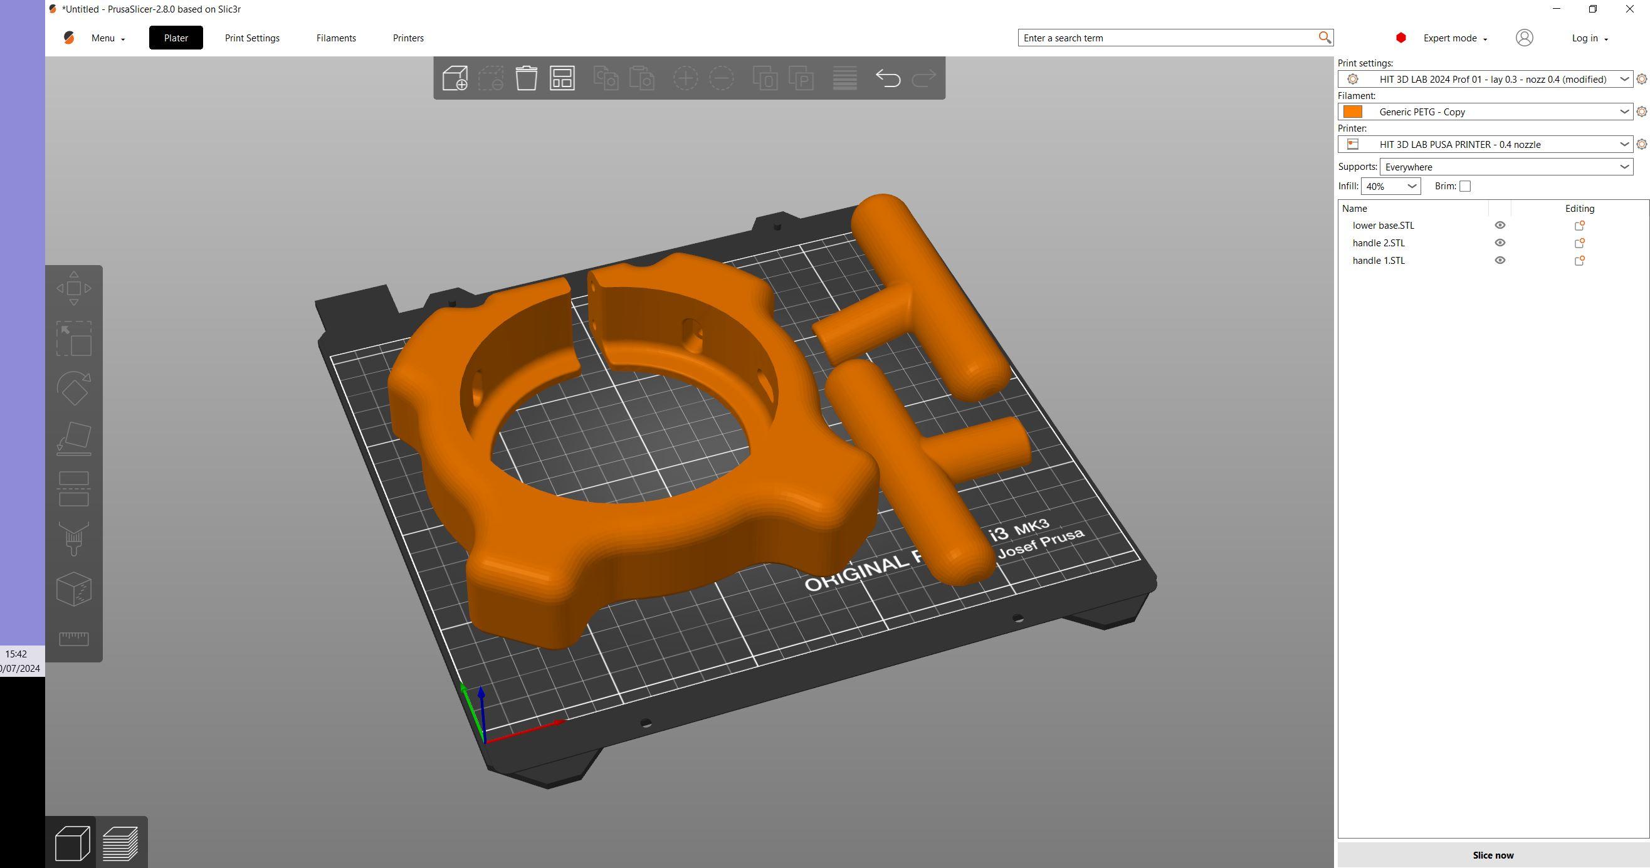Screen dimensions: 1650x868
Task: Open the Menu dropdown
Action: pos(108,38)
